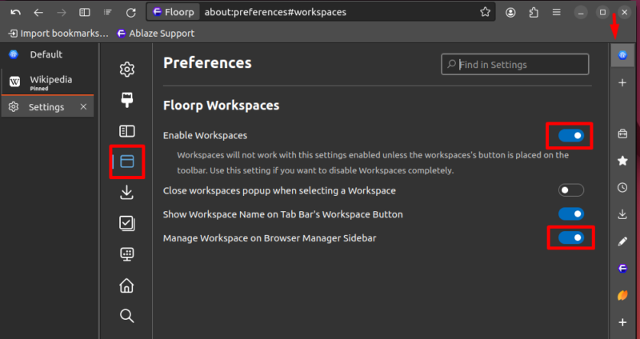Click the Preferences page title
This screenshot has width=640, height=339.
[x=207, y=63]
